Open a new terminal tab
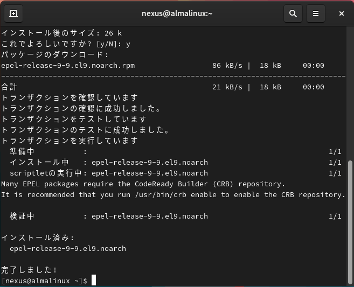This screenshot has height=287, width=354. [x=13, y=13]
